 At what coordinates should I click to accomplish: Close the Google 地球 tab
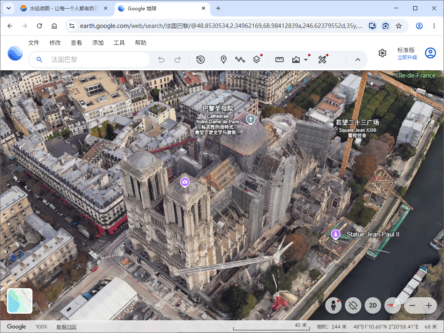tap(203, 9)
